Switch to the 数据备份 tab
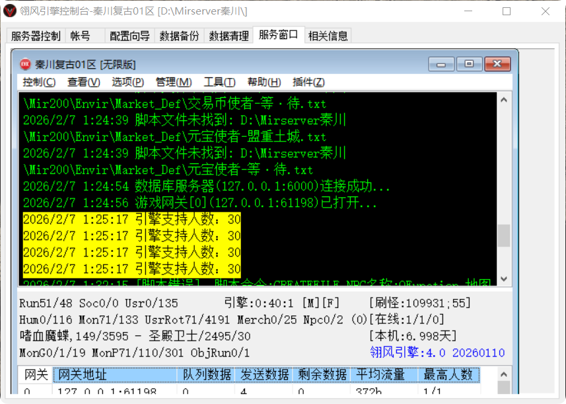The width and height of the screenshot is (566, 404). click(179, 36)
